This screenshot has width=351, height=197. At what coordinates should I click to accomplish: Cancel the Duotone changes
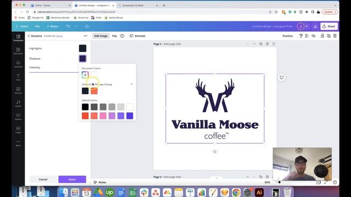pos(43,179)
